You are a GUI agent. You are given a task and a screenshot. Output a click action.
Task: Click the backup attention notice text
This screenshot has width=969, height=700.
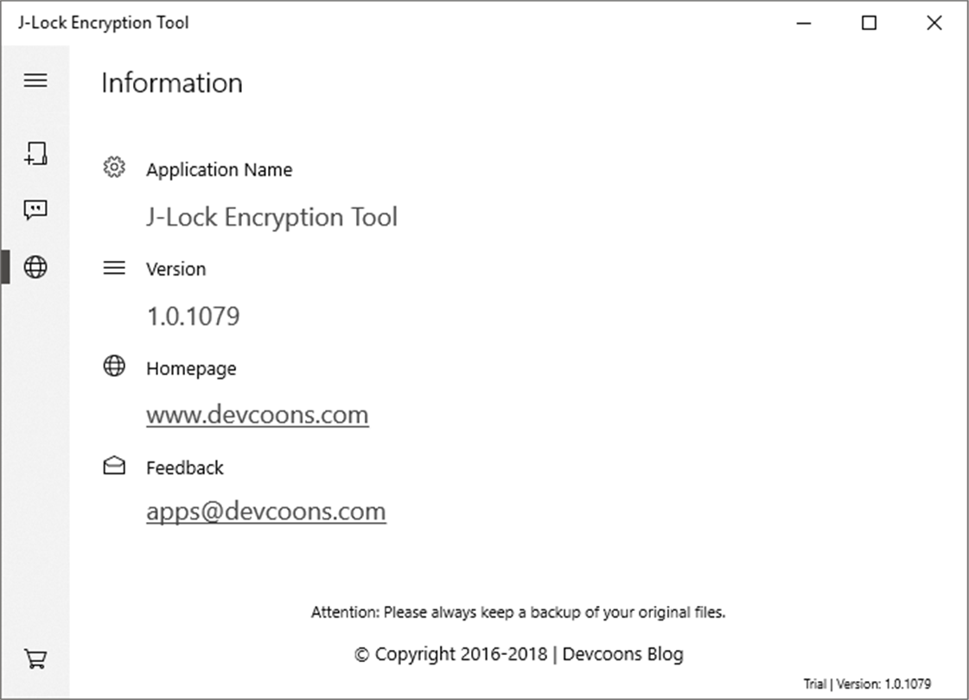point(518,613)
